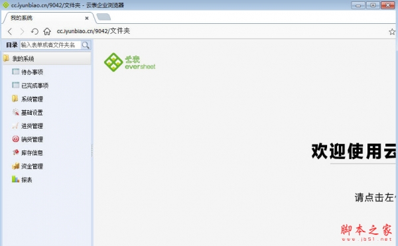The image size is (398, 246).
Task: Click the 报表 bar chart icon
Action: (15, 179)
